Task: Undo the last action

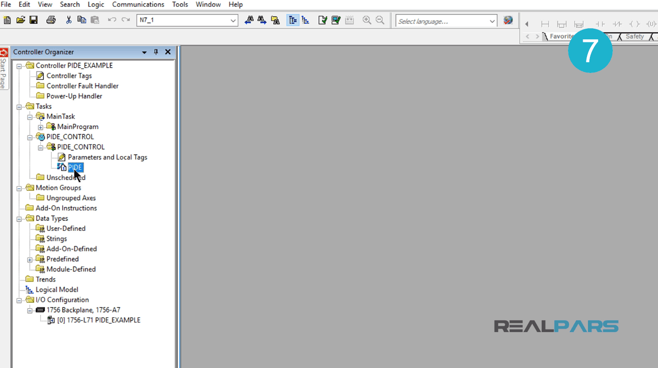Action: 112,20
